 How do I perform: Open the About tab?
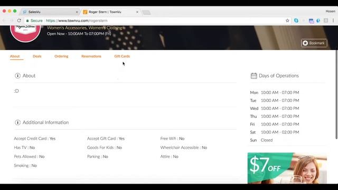[x=15, y=56]
